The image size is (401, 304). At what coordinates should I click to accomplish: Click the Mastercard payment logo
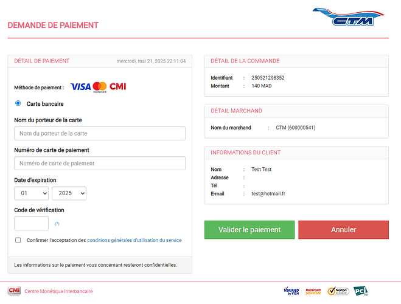click(x=100, y=87)
